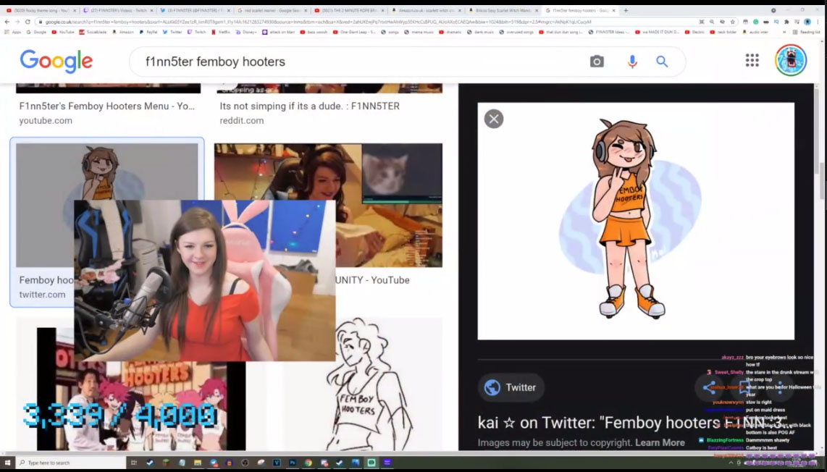Open the Chrome three-dot menu

[x=818, y=22]
